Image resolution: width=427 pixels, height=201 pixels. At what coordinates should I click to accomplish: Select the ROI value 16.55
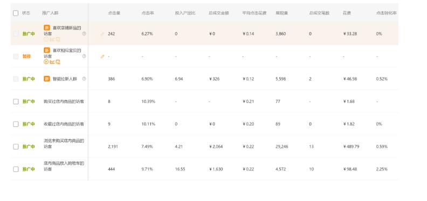[180, 169]
